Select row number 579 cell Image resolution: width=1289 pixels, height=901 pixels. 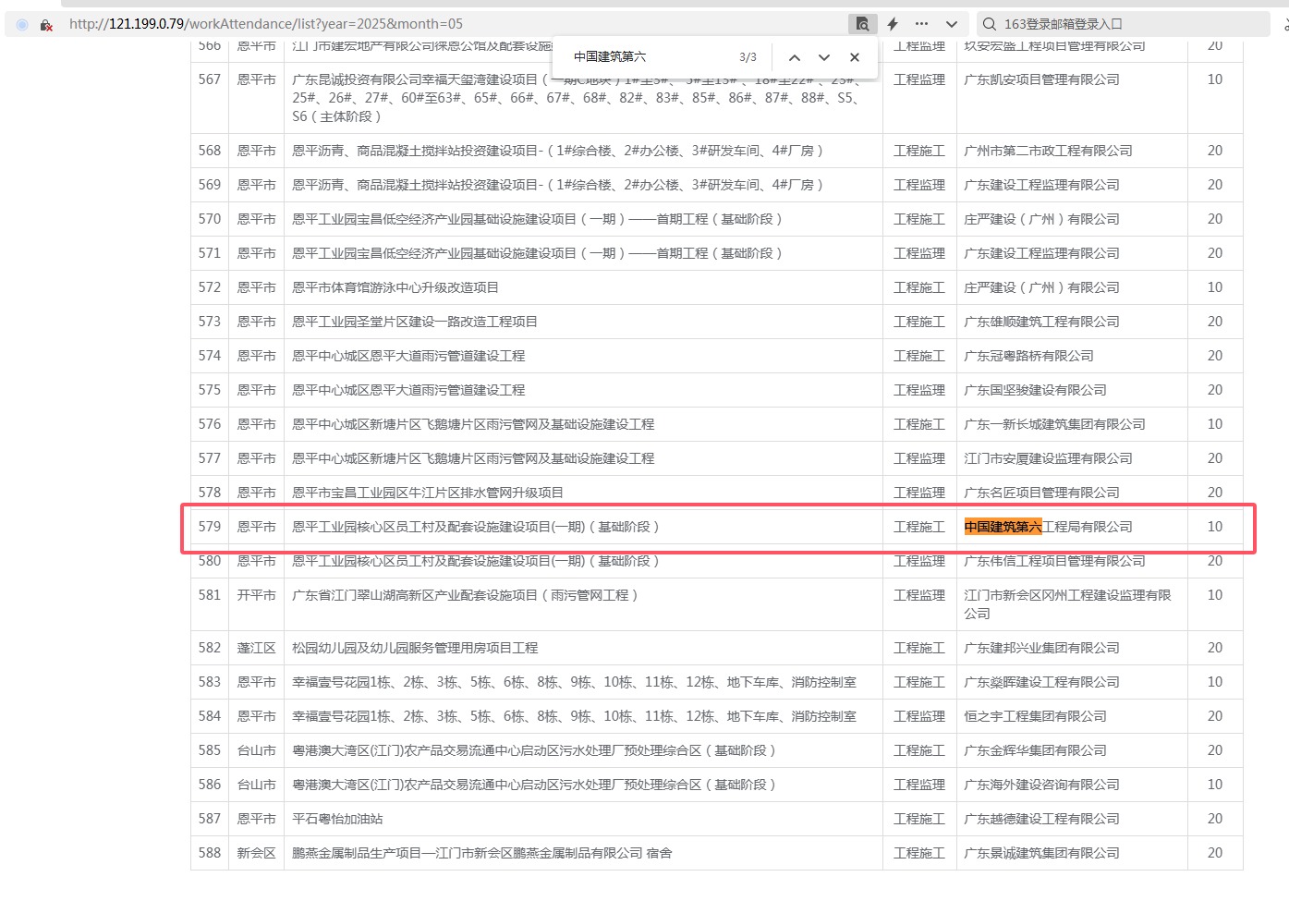point(210,527)
